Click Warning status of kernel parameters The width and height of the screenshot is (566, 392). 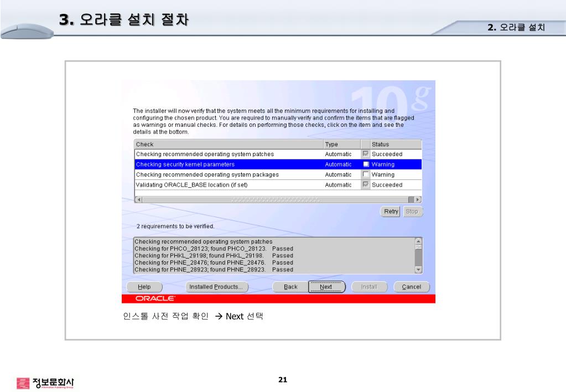tap(383, 164)
